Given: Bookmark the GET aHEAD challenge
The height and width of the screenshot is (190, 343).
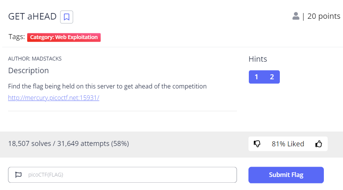Looking at the screenshot, I should click(67, 17).
